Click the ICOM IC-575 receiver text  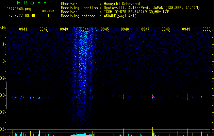click(136, 12)
